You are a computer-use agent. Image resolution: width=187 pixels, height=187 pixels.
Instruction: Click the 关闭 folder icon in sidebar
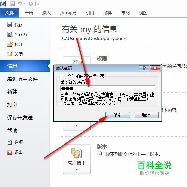[x=10, y=54]
